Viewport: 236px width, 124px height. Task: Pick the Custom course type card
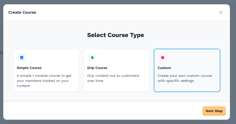click(187, 70)
